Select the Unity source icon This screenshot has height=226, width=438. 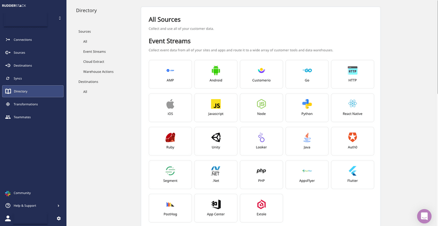click(x=216, y=137)
